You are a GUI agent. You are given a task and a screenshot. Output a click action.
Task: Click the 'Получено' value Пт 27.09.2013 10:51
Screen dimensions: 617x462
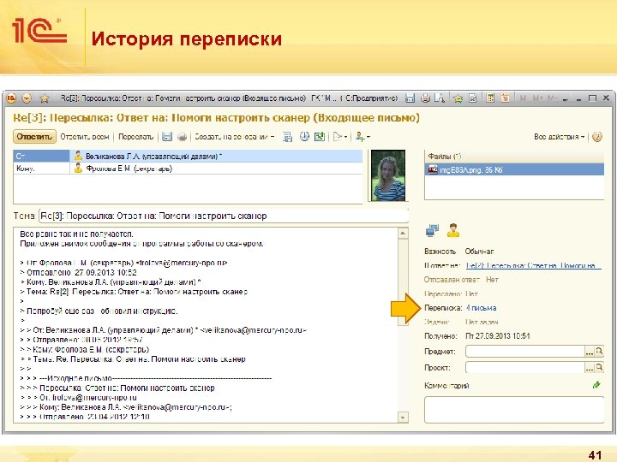click(x=498, y=336)
